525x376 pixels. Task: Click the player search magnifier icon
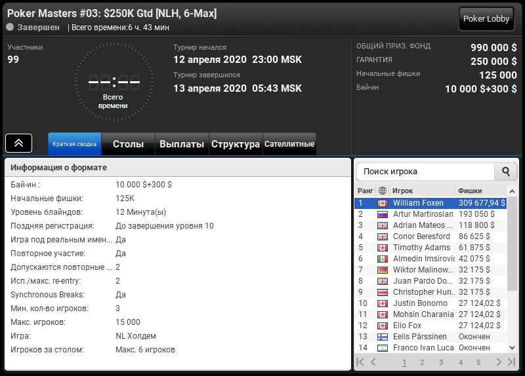point(505,172)
